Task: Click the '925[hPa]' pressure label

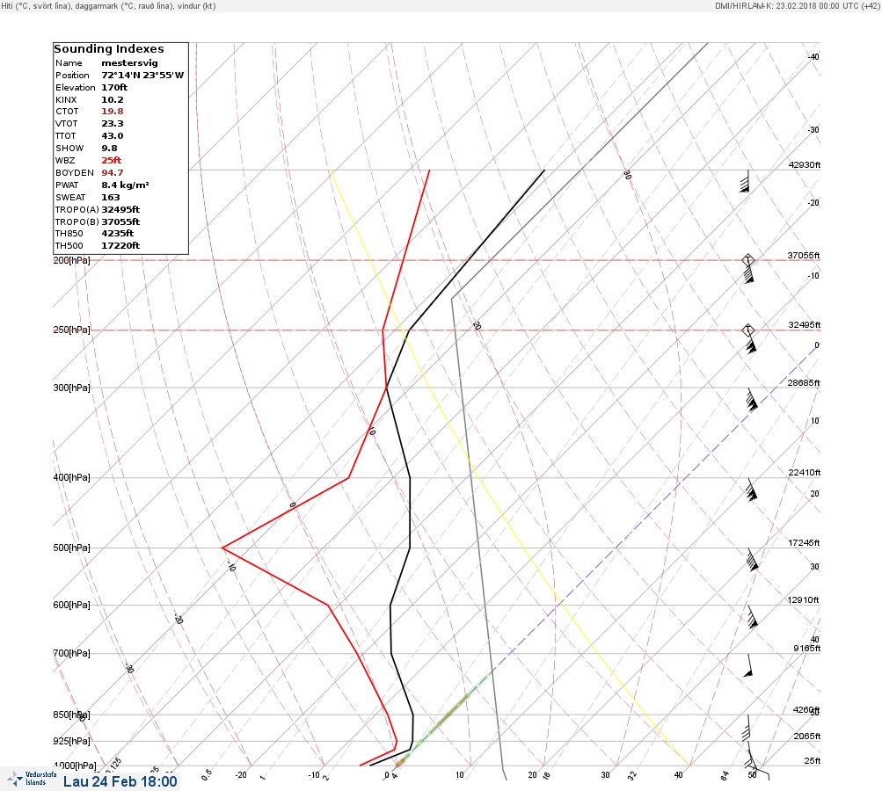Action: pyautogui.click(x=71, y=741)
